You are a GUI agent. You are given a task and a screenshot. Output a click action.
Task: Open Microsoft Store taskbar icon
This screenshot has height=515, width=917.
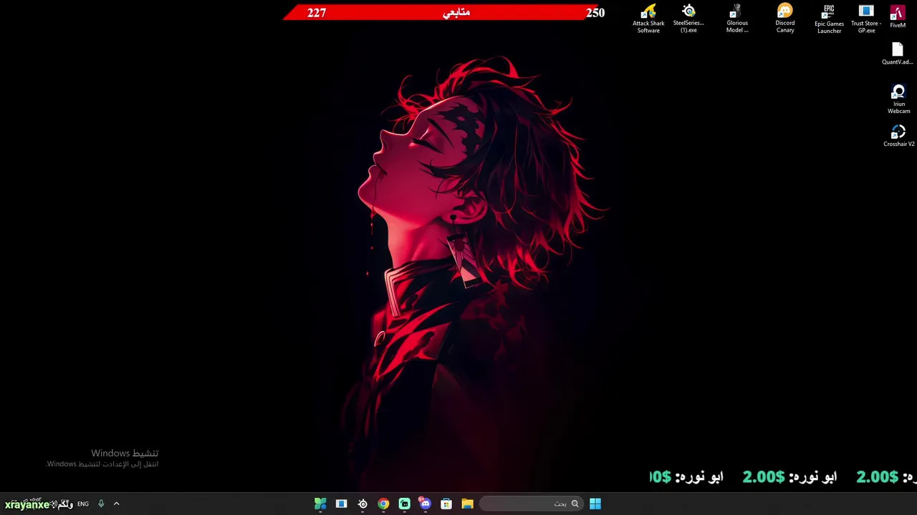(446, 504)
